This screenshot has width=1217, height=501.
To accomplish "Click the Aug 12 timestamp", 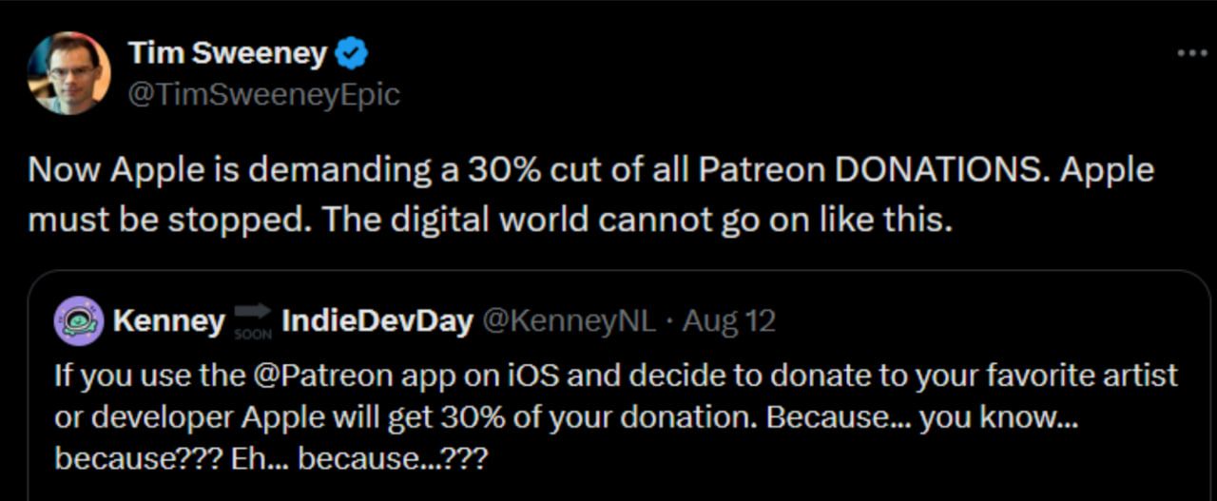I will click(x=728, y=321).
